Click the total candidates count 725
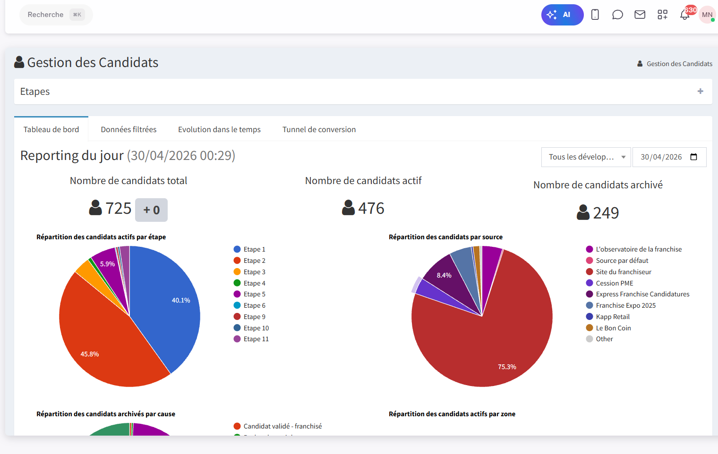This screenshot has width=718, height=454. coord(119,209)
